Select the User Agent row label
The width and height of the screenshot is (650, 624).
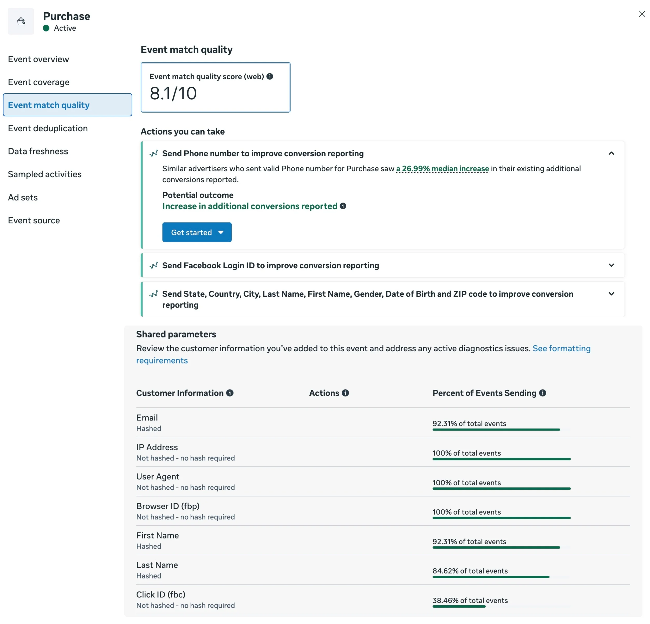158,477
